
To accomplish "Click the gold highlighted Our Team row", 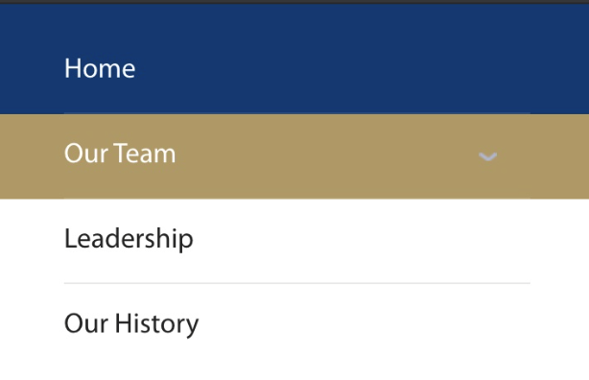I will coord(294,156).
